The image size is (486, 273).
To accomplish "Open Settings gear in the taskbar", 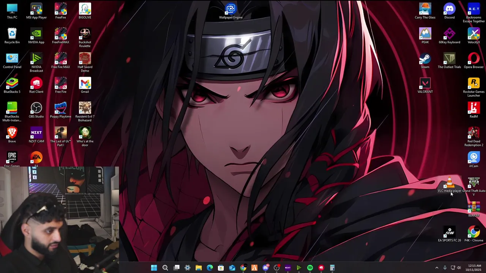I will coord(188,268).
